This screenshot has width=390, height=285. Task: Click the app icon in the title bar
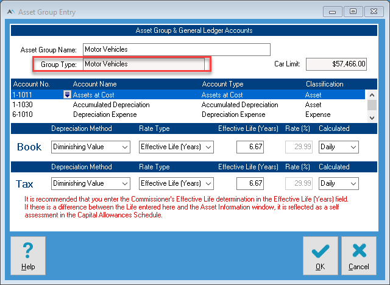pos(10,11)
